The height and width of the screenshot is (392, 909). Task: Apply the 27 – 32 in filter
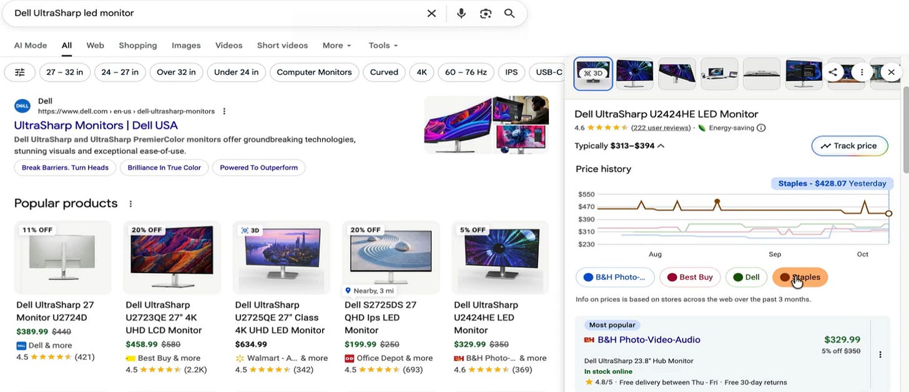coord(65,72)
